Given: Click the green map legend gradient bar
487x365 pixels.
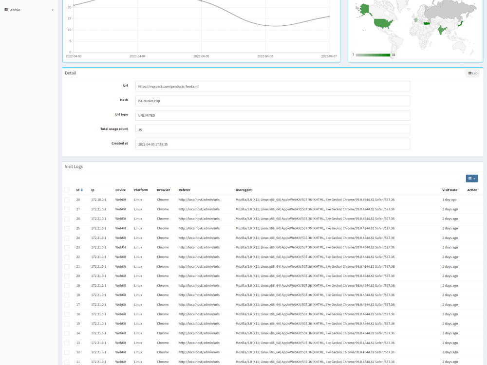Looking at the screenshot, I should (x=373, y=55).
